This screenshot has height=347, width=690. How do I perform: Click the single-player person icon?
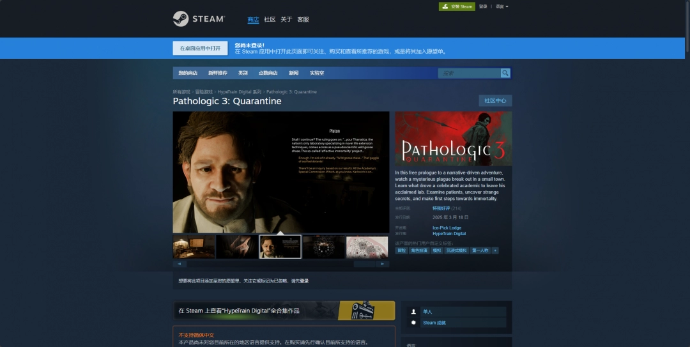pos(413,312)
